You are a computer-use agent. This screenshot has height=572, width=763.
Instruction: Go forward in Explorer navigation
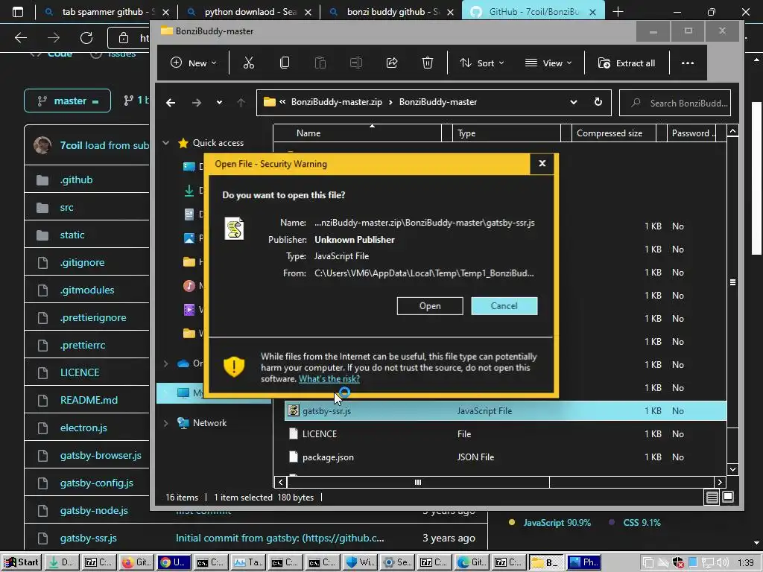(x=196, y=103)
